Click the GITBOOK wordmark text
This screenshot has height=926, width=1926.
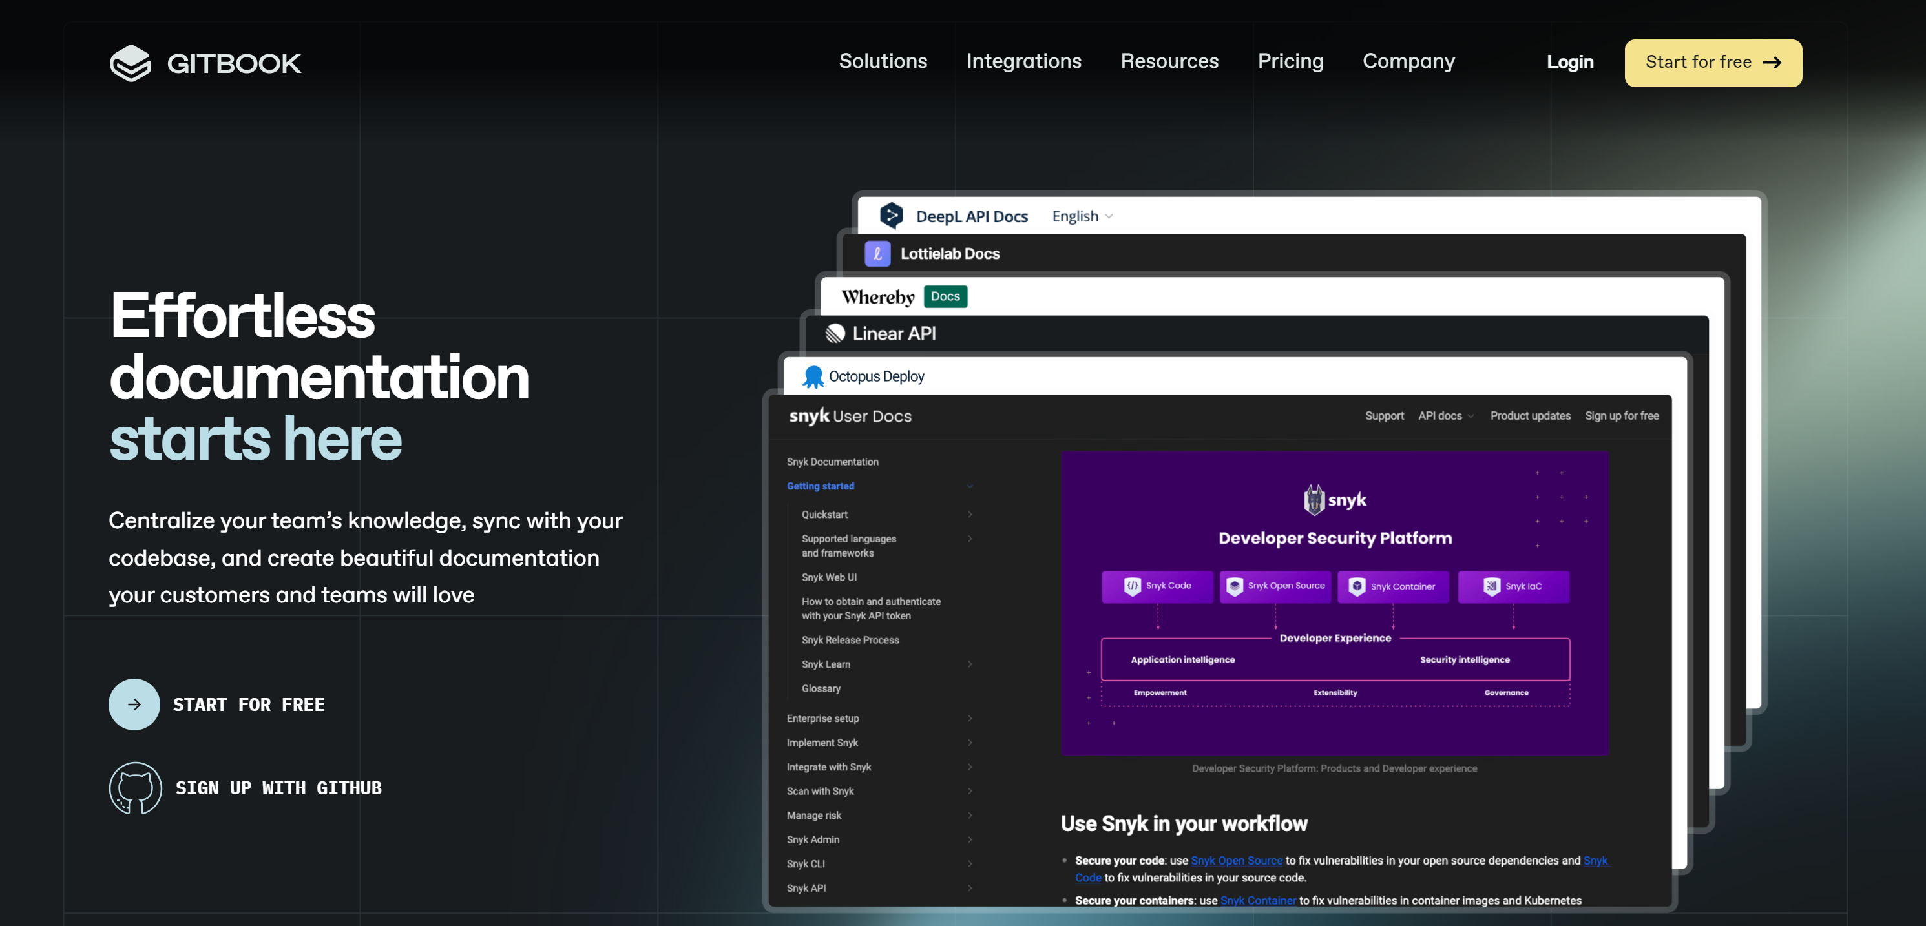(234, 63)
